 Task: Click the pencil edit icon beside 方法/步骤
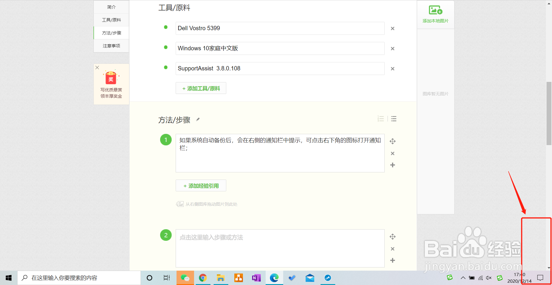[x=198, y=120]
